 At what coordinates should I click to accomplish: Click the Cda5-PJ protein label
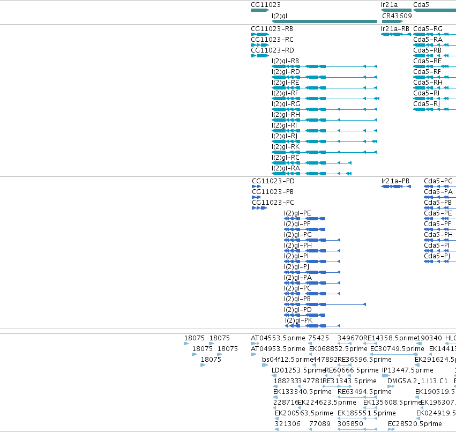[x=437, y=257]
